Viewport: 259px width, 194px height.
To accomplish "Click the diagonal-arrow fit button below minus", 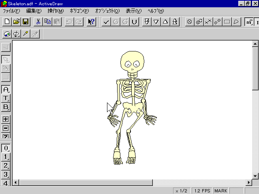I will coord(6,136).
